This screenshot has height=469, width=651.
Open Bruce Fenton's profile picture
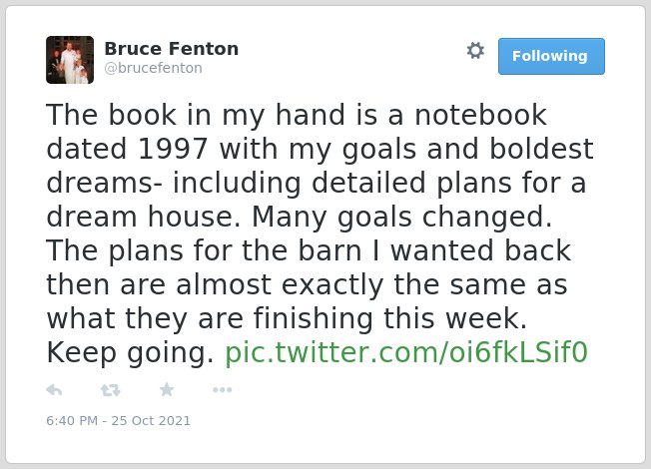(70, 60)
